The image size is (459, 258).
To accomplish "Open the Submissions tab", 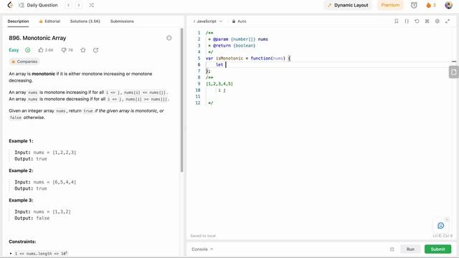I will pos(122,21).
